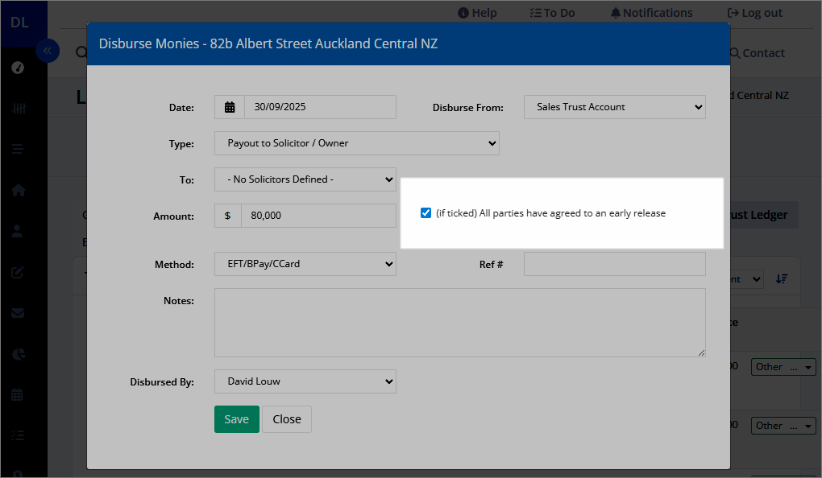Open the envelope mail sidebar icon
This screenshot has height=478, width=822.
click(x=18, y=313)
